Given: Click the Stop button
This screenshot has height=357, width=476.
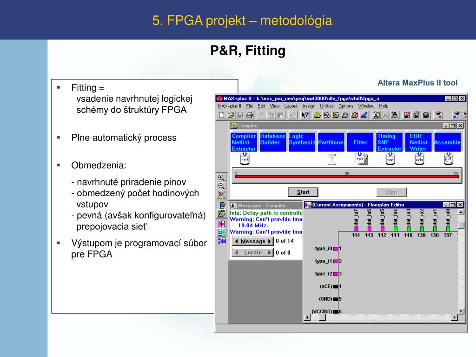Looking at the screenshot, I should pyautogui.click(x=391, y=192).
